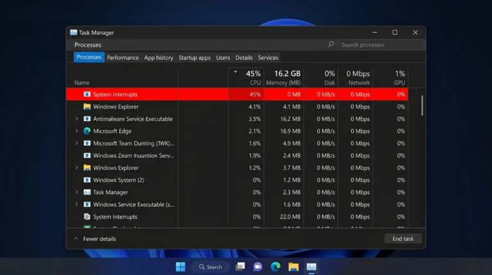Expand Antimalware Service Executable process group
The width and height of the screenshot is (492, 275).
77,119
